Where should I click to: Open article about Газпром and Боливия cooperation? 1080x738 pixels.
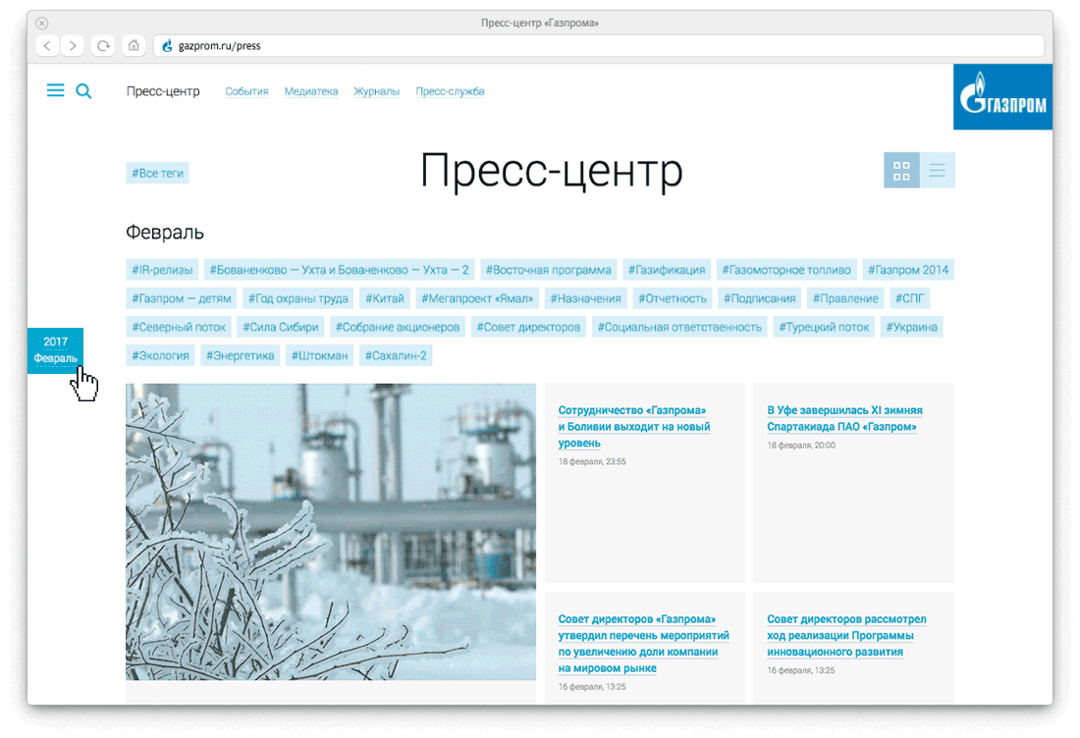tap(633, 427)
